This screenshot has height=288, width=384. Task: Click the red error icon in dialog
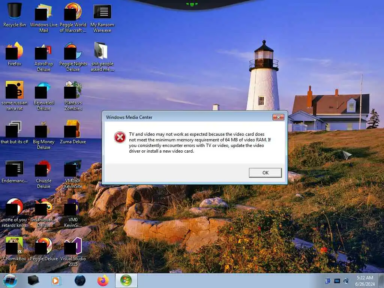[120, 137]
